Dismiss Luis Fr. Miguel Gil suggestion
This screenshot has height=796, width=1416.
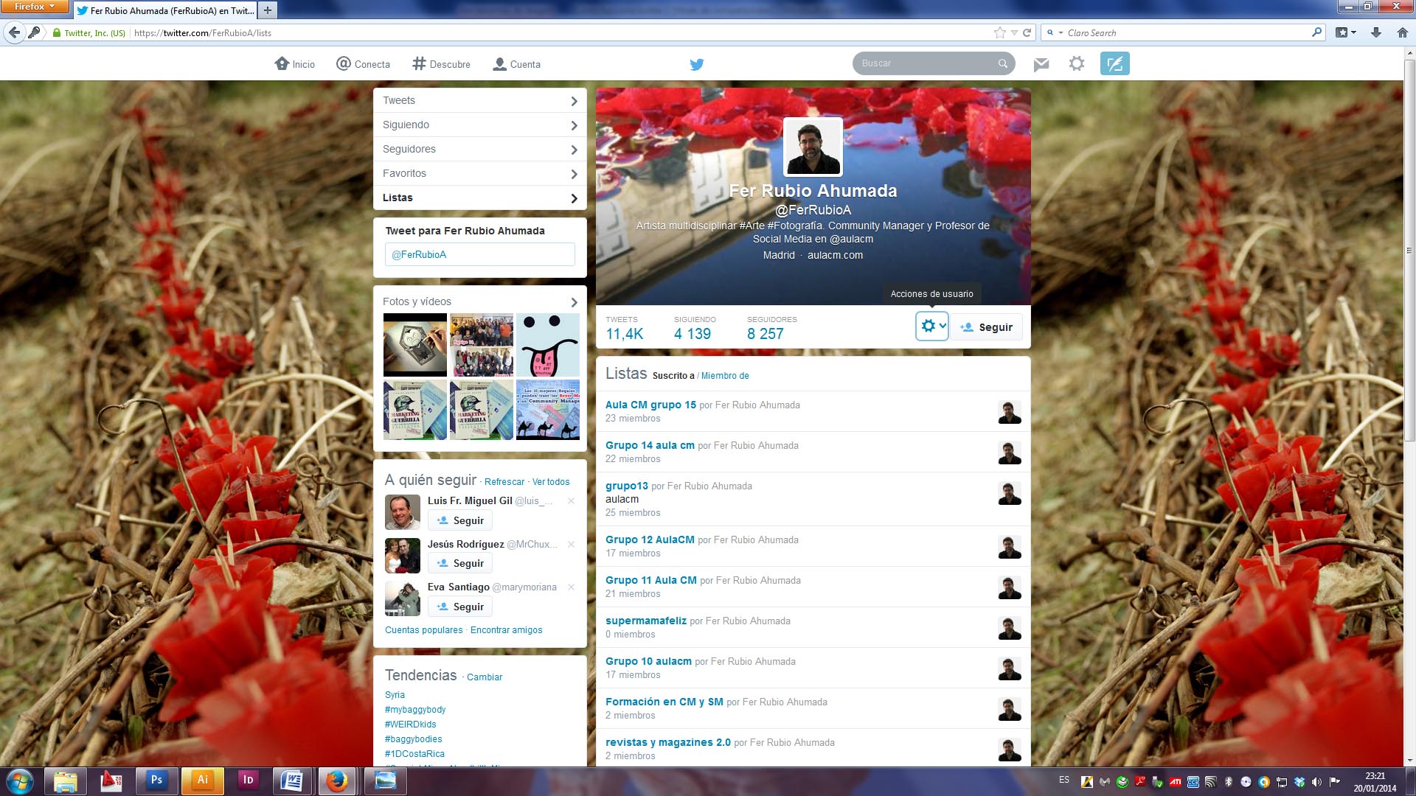pos(571,501)
